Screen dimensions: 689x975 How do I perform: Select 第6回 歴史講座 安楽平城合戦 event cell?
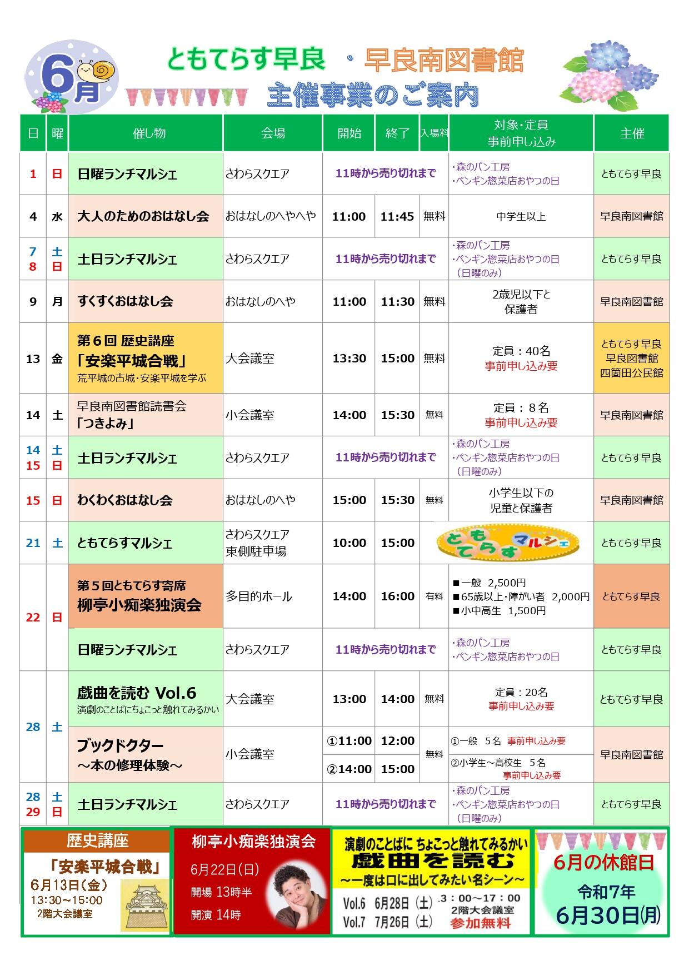pyautogui.click(x=146, y=358)
